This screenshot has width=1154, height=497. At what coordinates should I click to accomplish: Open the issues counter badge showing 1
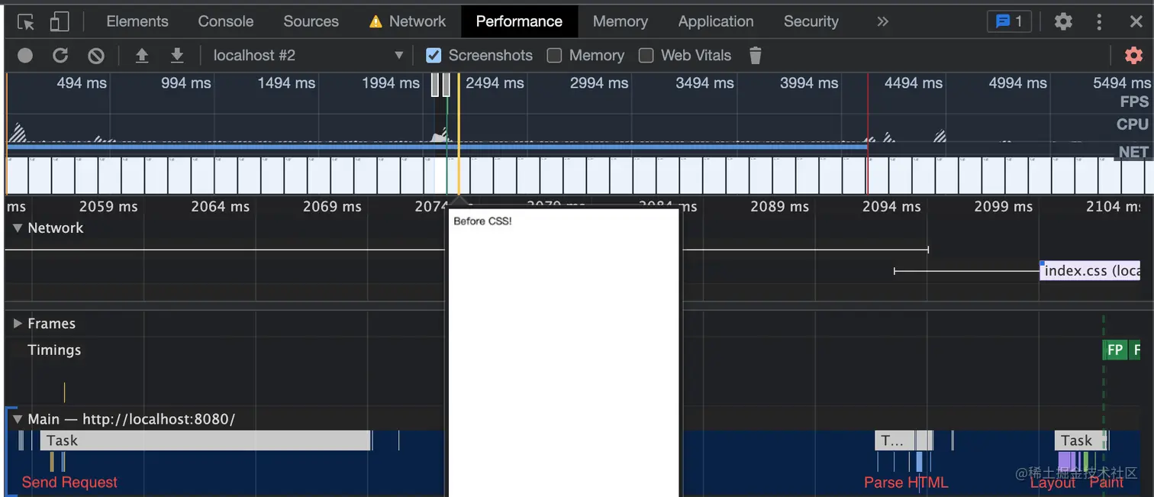pos(1009,21)
